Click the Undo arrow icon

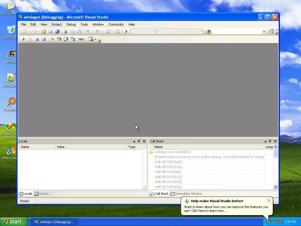(88, 31)
